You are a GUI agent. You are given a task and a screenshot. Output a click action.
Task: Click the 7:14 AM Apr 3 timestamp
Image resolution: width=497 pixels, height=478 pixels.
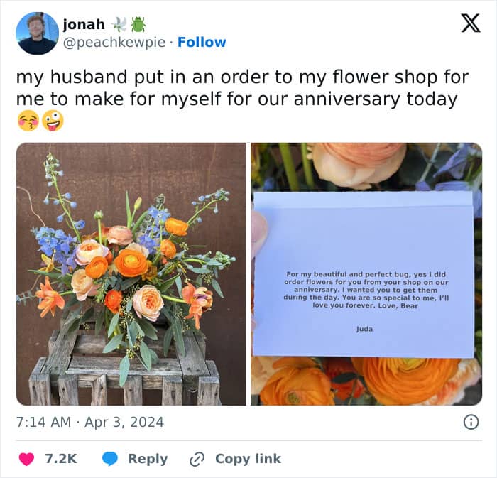pos(90,422)
